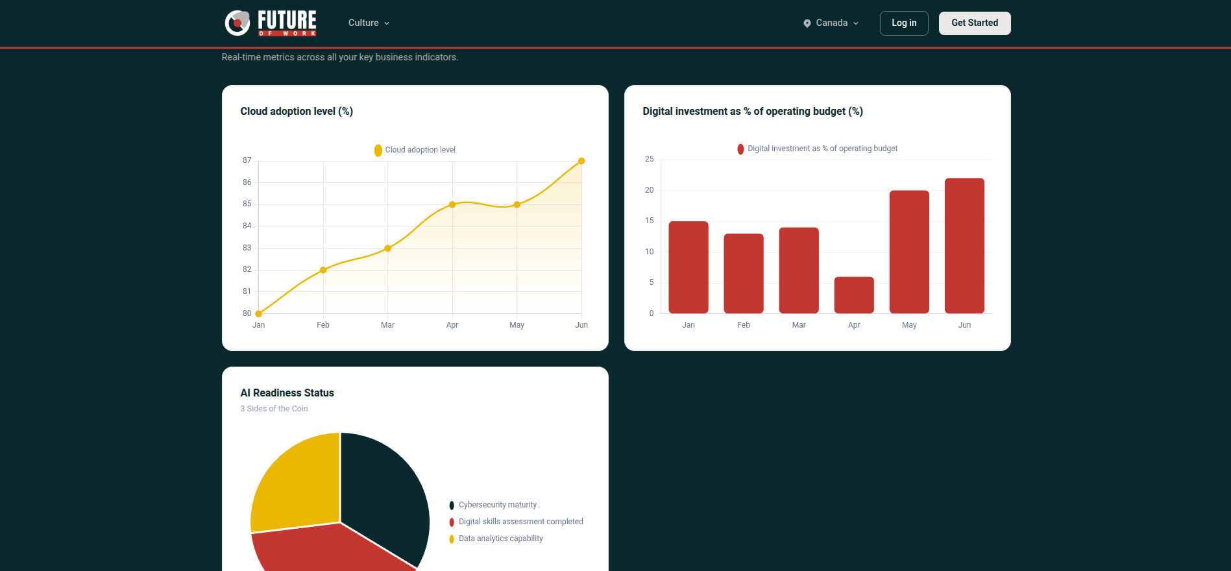Click the Future of Work logo
Viewport: 1231px width, 571px height.
(x=271, y=23)
